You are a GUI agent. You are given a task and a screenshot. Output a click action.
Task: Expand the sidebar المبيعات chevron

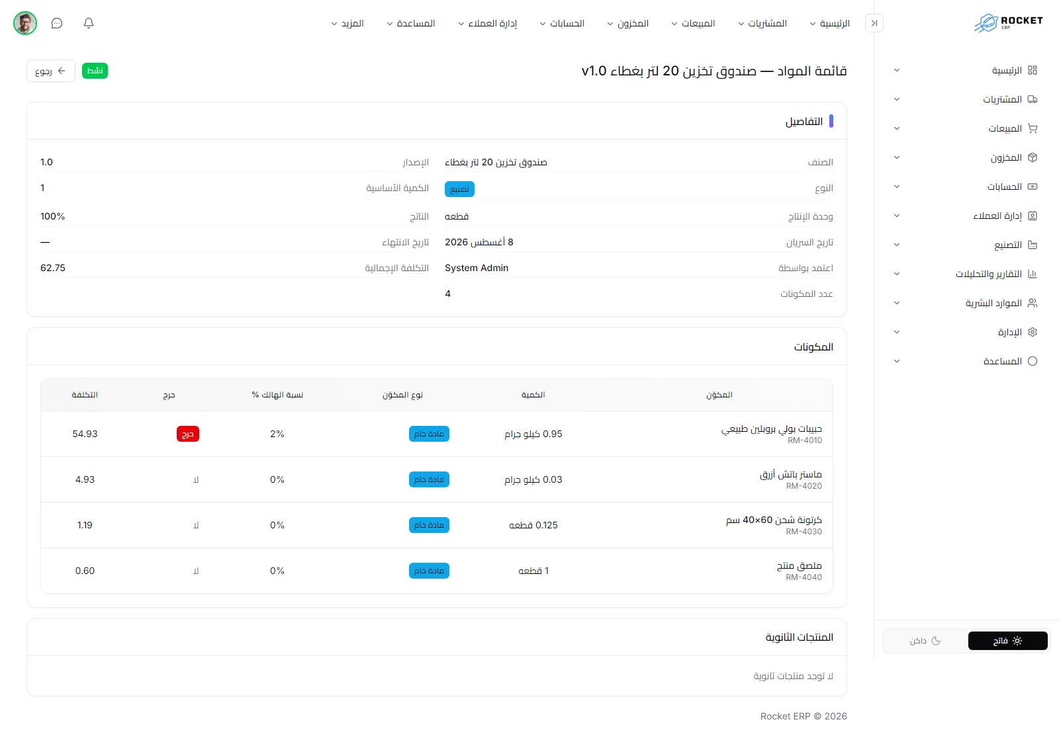point(897,128)
